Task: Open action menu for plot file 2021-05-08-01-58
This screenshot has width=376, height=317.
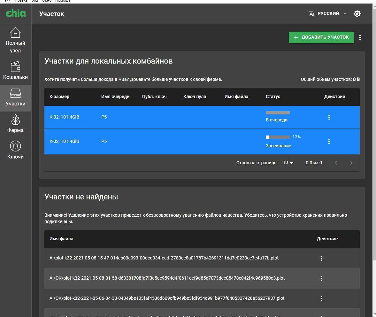Action: (x=322, y=278)
